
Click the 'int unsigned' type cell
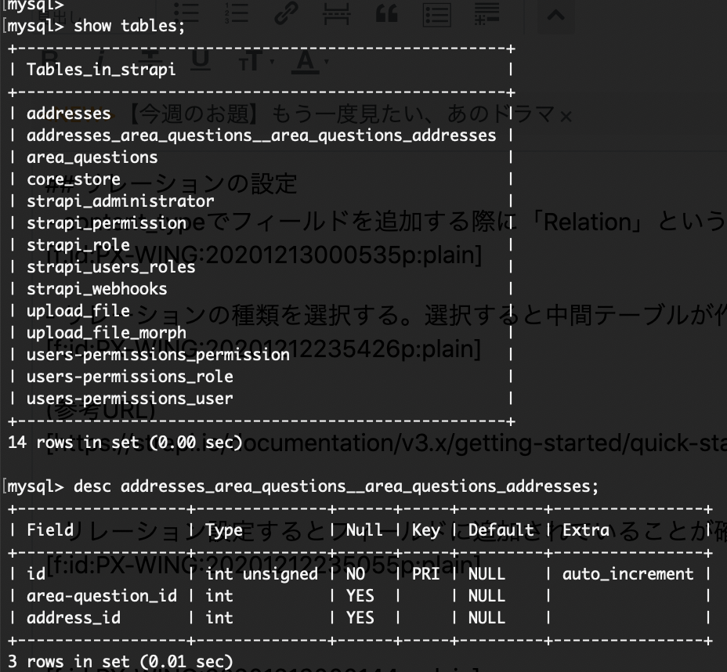point(262,574)
